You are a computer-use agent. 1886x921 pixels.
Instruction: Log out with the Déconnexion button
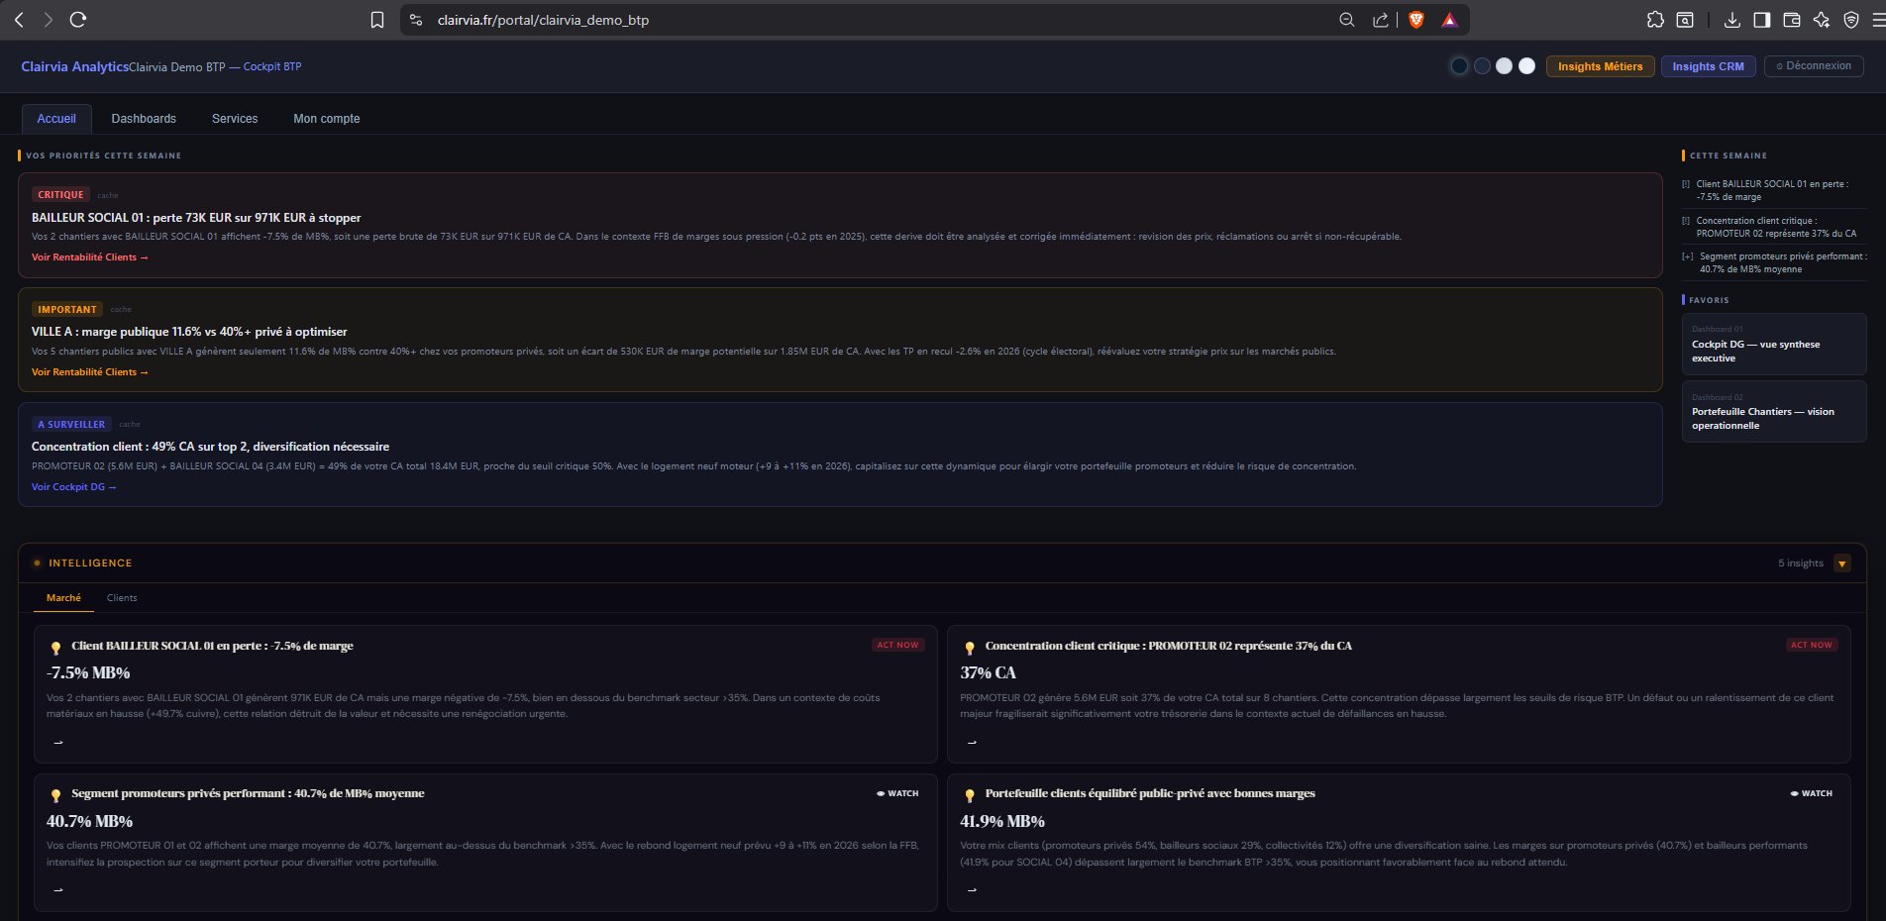[x=1814, y=66]
